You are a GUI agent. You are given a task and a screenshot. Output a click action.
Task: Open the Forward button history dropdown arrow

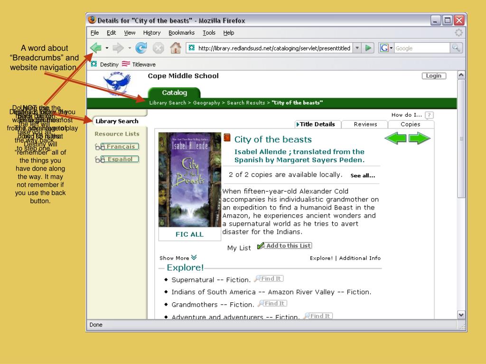coord(130,48)
